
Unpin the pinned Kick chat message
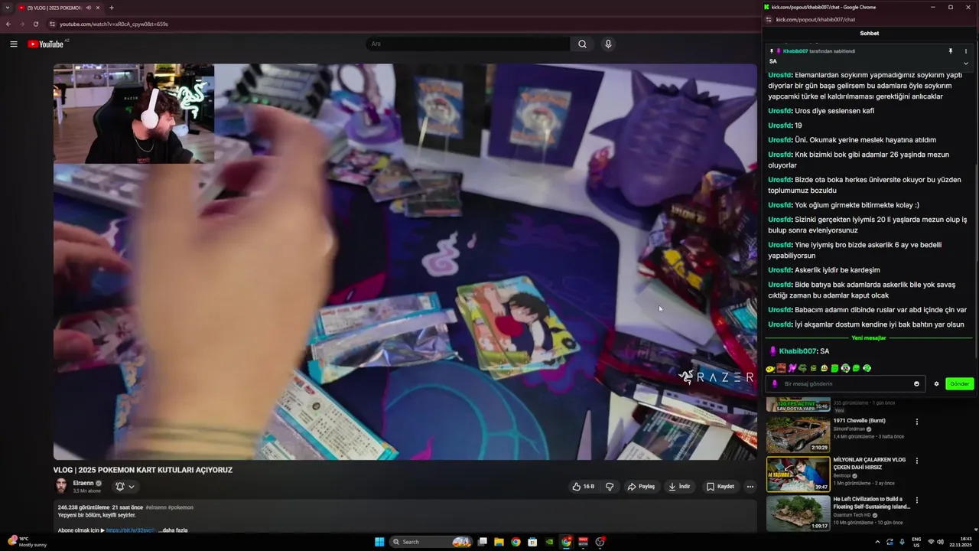coord(951,51)
